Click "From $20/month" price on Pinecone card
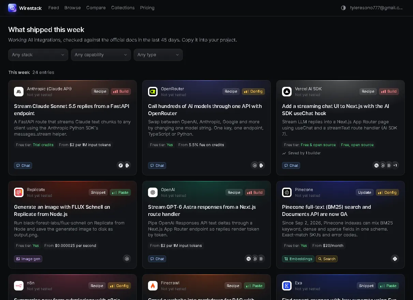The width and height of the screenshot is (413, 300). [328, 246]
